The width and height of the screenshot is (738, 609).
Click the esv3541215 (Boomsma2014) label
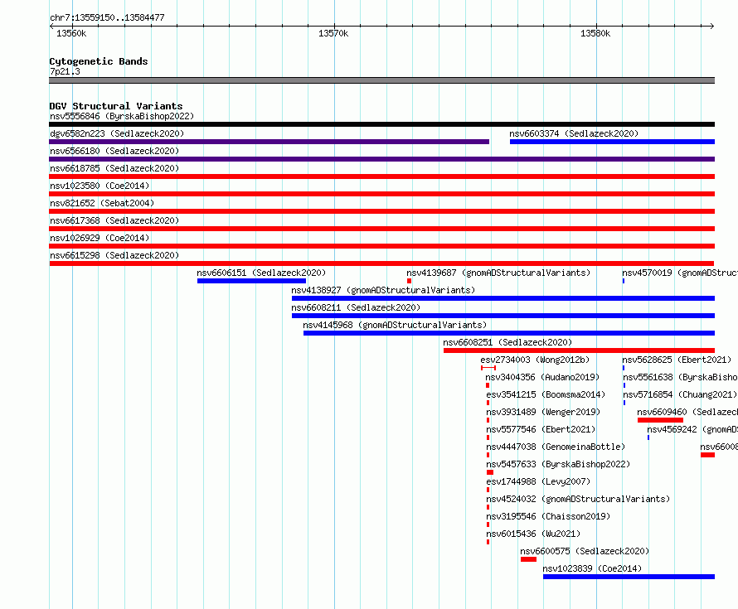pyautogui.click(x=546, y=394)
